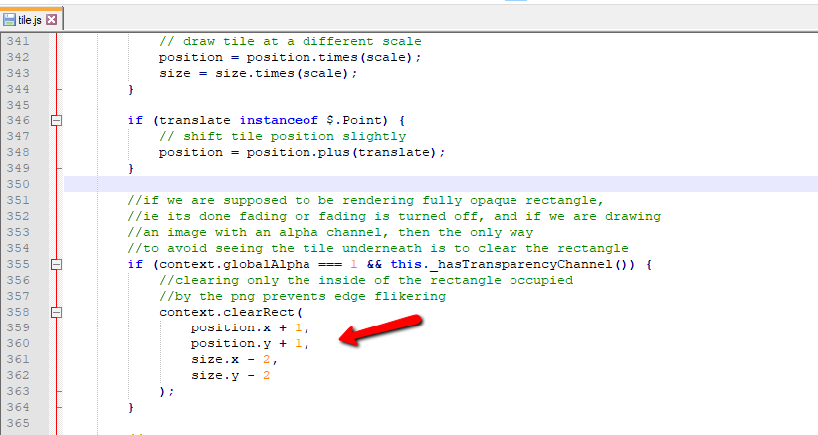Click the 'this' keyword on line 355
818x435 pixels.
tap(406, 265)
